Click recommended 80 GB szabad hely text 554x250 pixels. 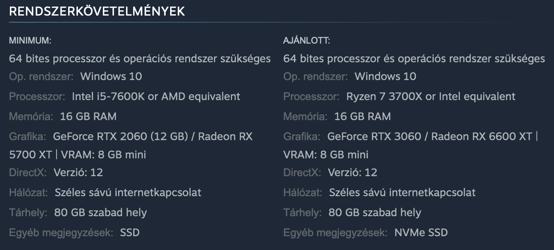[x=375, y=213]
